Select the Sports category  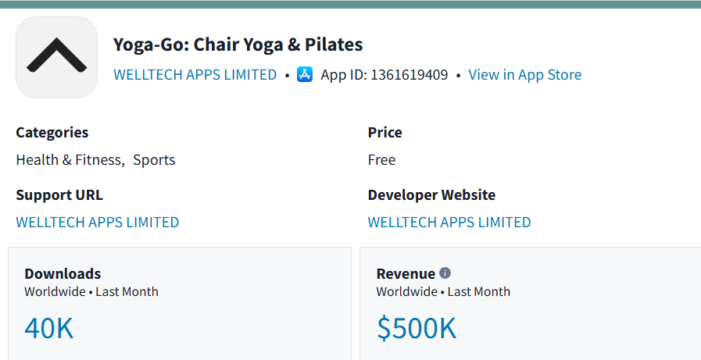[154, 160]
